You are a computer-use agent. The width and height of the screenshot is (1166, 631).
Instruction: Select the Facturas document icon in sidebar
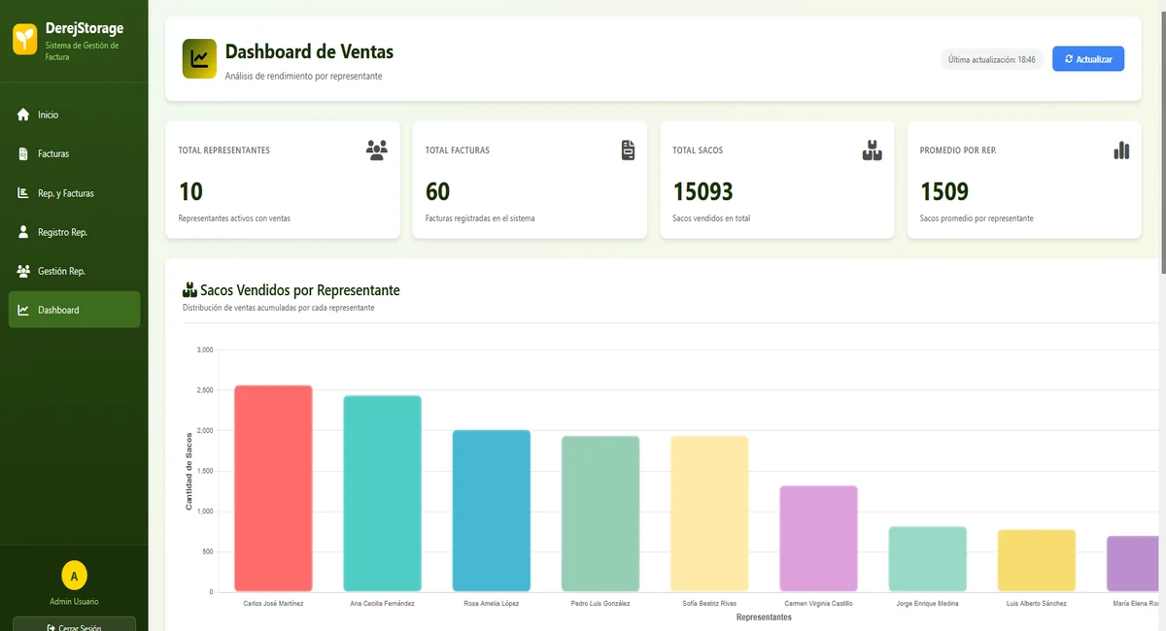tap(23, 153)
